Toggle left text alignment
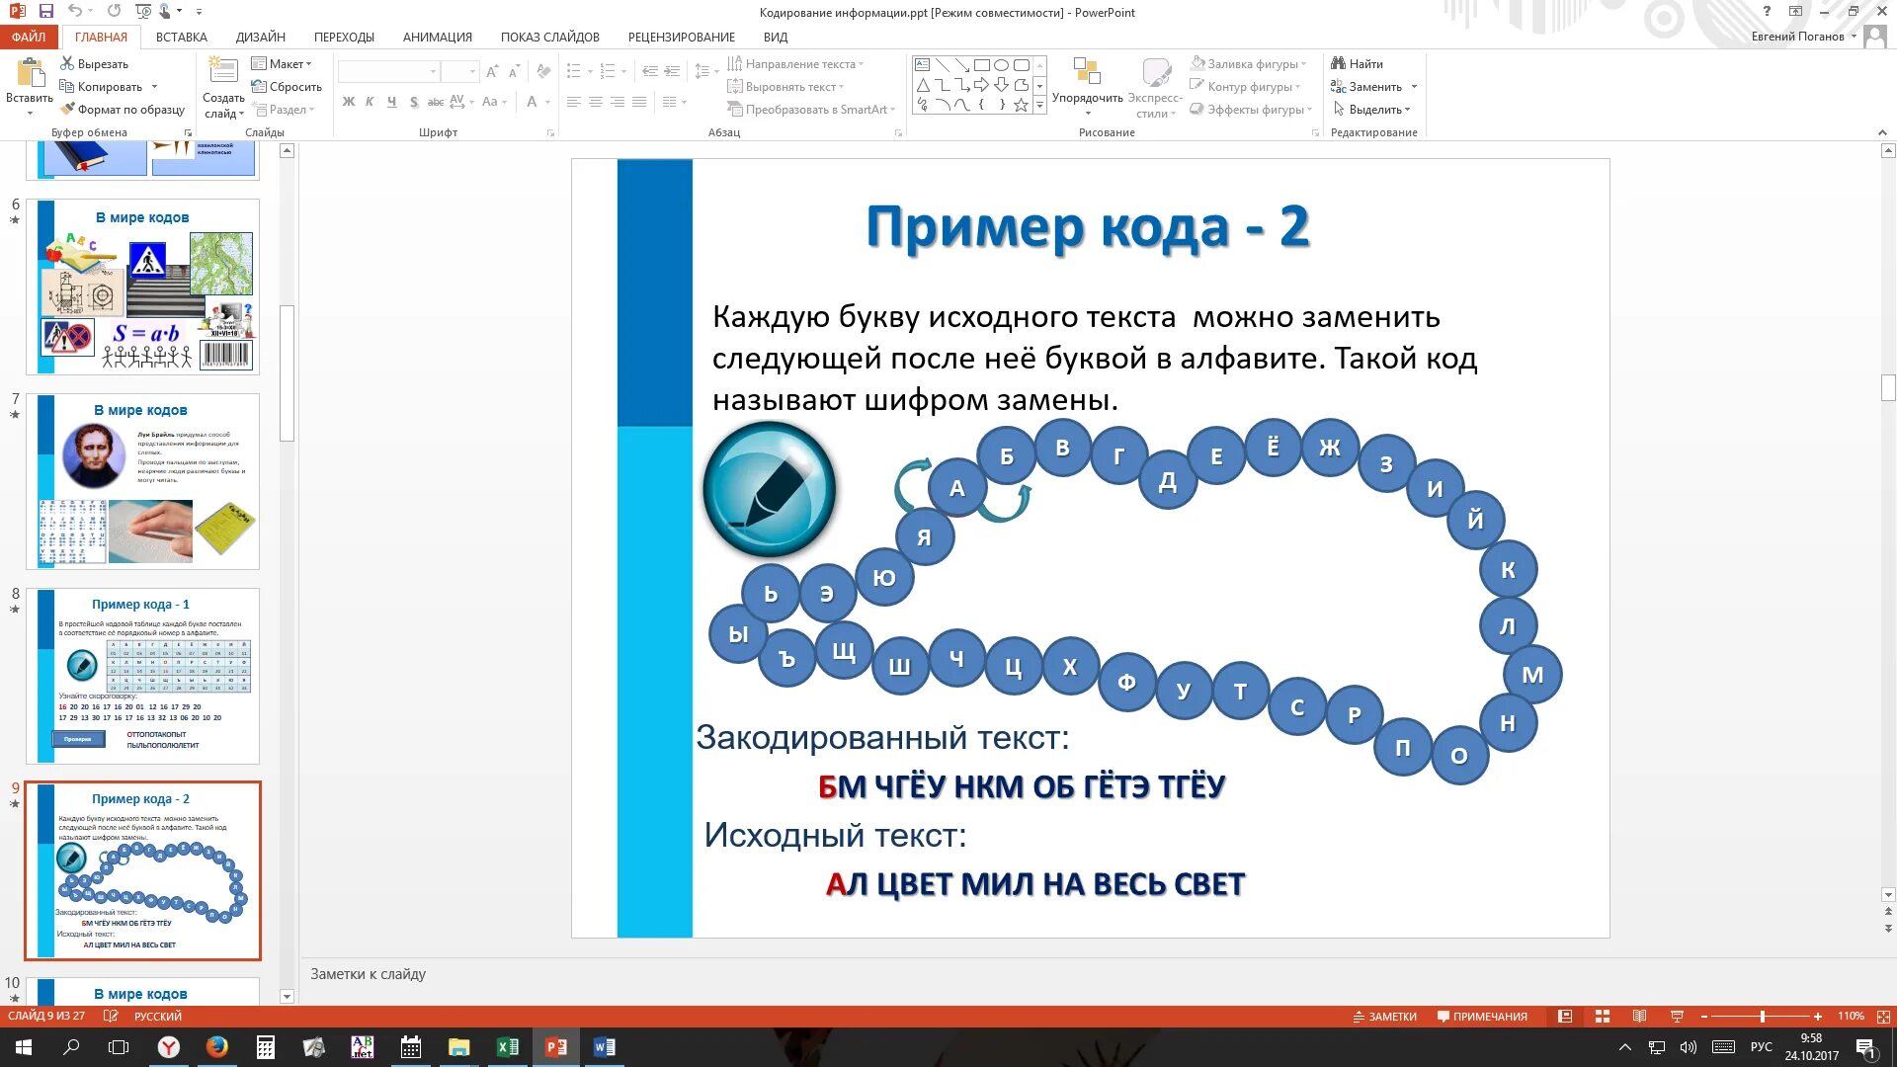This screenshot has width=1897, height=1067. click(574, 102)
